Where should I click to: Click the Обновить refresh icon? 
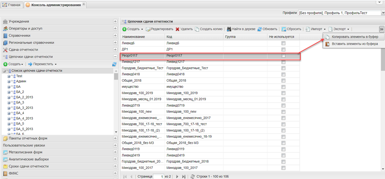tap(260, 29)
